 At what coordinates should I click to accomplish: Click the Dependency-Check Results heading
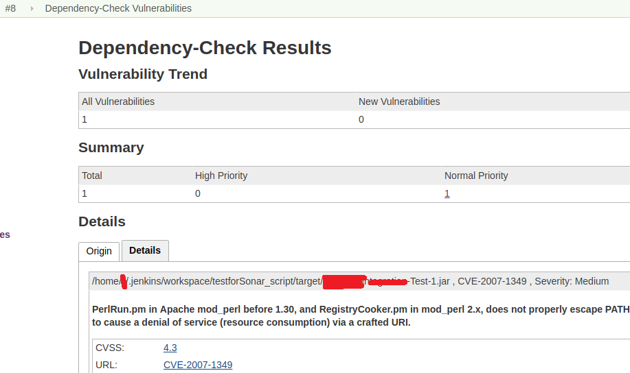[x=205, y=48]
